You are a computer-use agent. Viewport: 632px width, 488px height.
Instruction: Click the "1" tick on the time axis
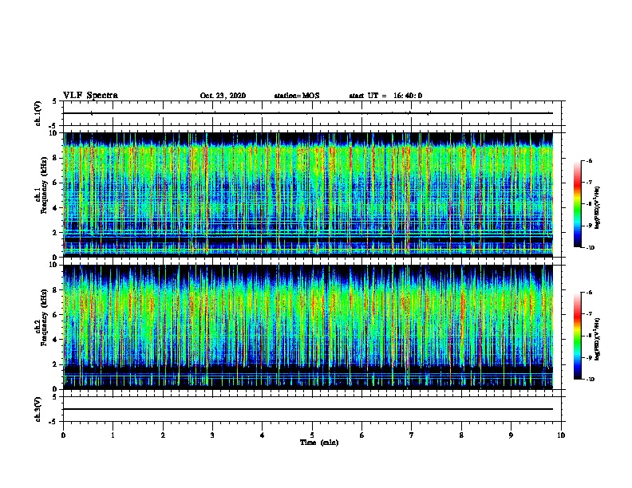click(x=113, y=435)
